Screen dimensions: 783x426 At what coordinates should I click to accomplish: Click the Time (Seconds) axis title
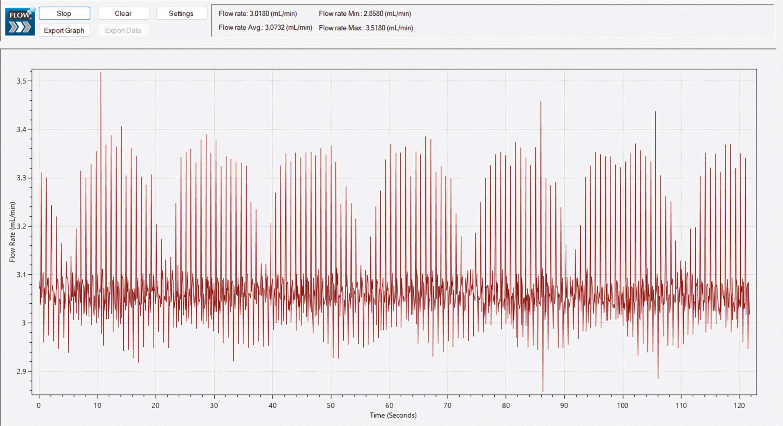[393, 415]
